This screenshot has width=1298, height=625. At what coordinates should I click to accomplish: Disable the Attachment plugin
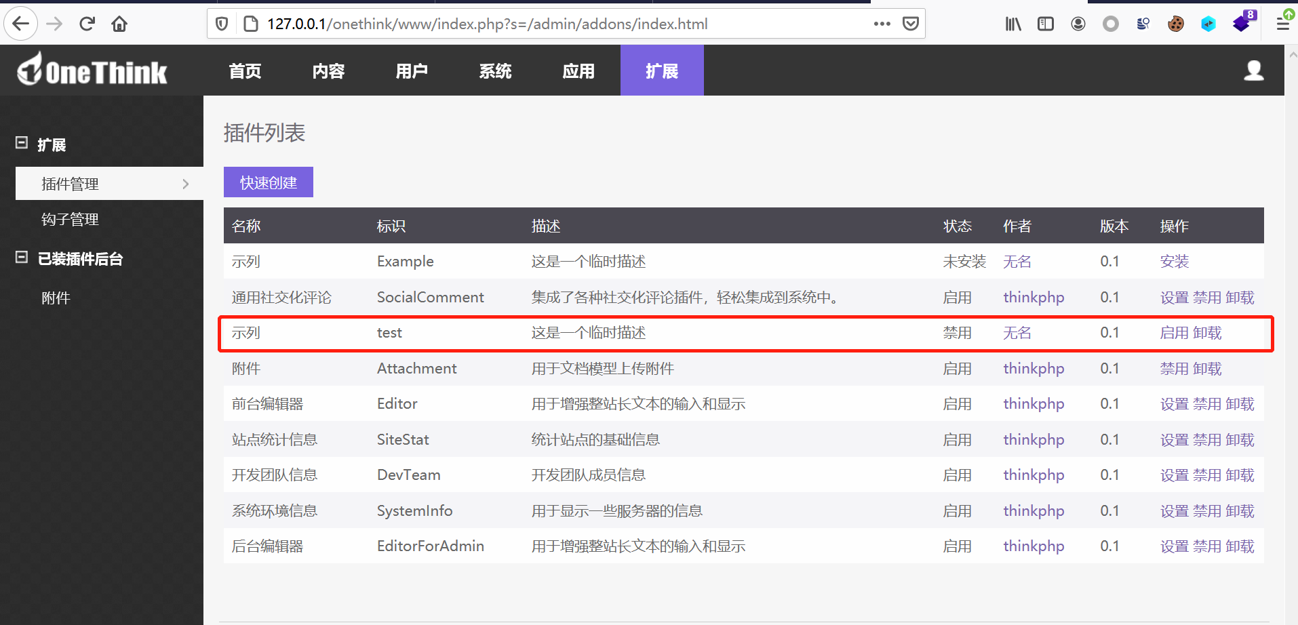(x=1175, y=368)
